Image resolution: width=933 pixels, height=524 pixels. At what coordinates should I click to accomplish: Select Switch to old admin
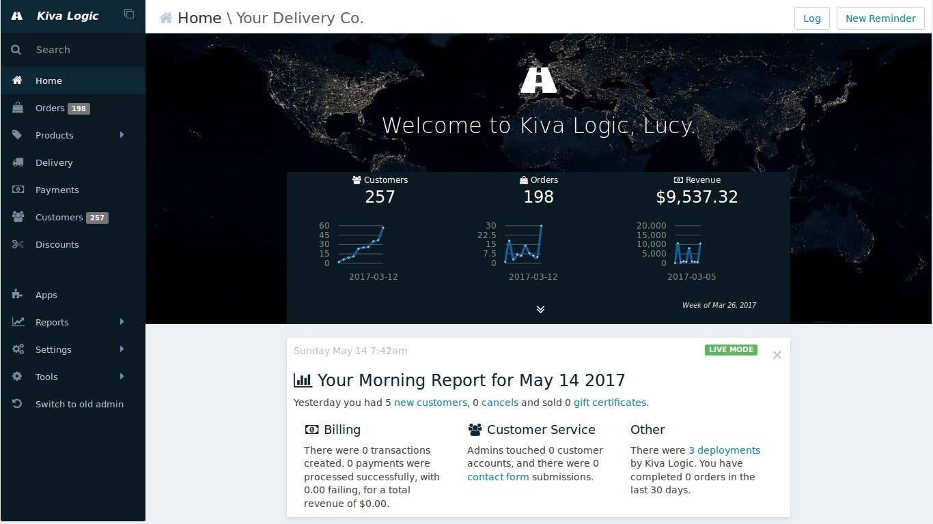point(79,404)
